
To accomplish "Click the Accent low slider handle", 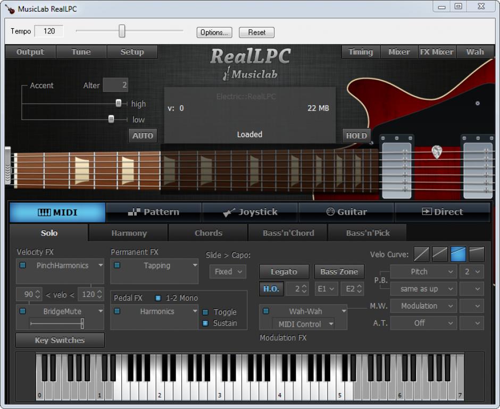I will [111, 119].
